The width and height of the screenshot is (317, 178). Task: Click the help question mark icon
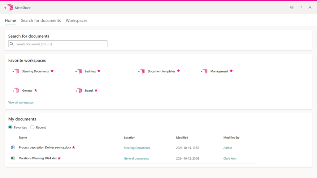301,7
